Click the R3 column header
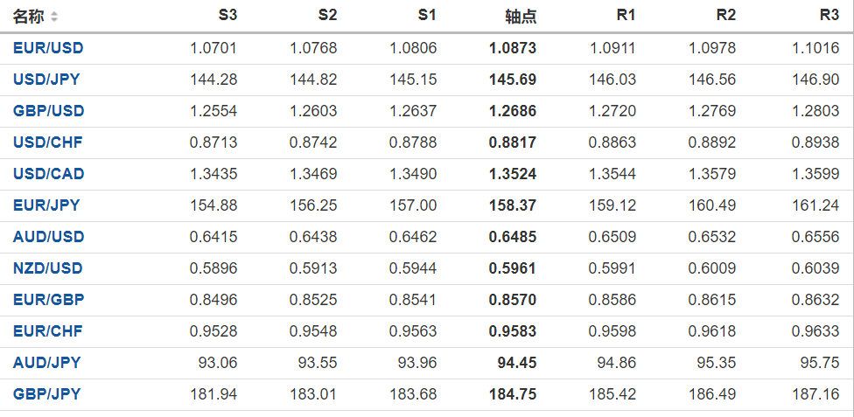 coord(829,16)
